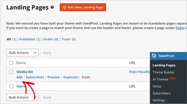187x104 pixels.
Task: Open Settings in SeedProd menu
Action: (159, 100)
